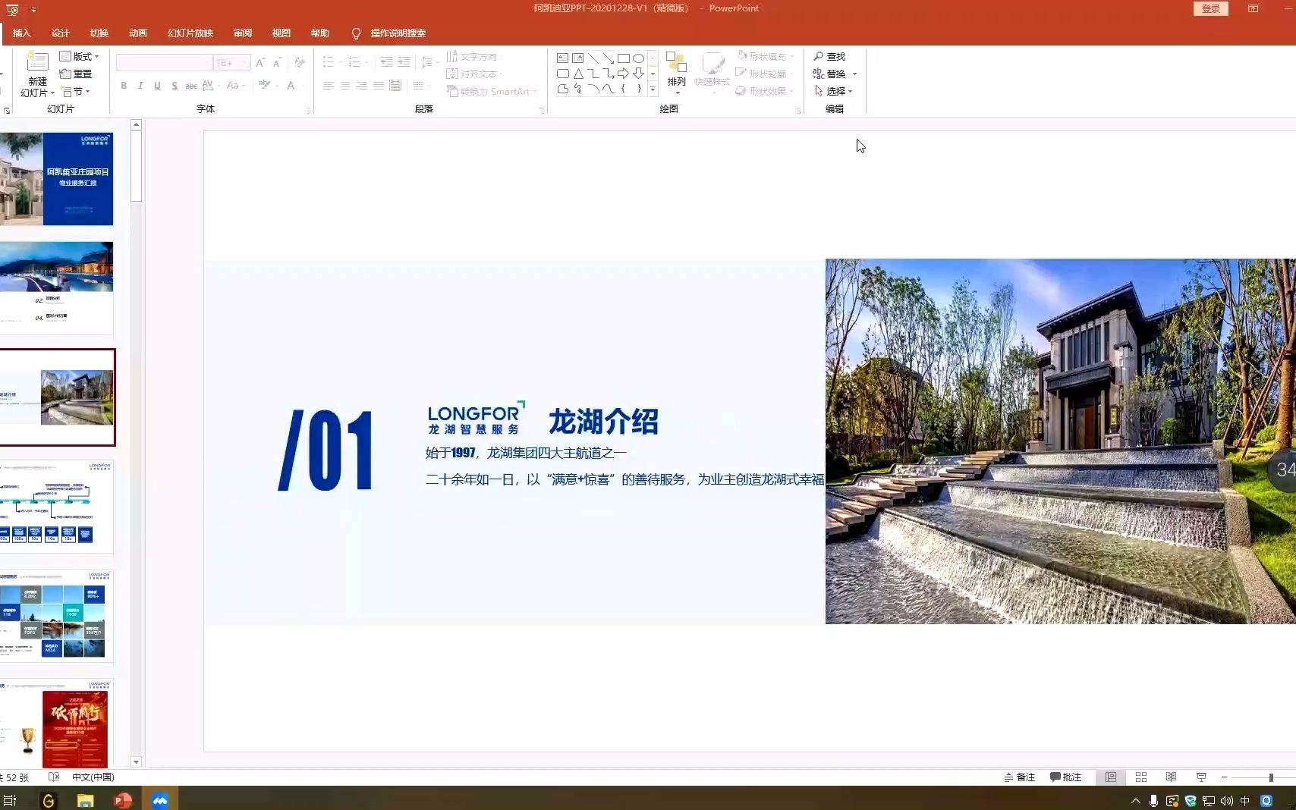
Task: Click the New Slide (新建幻灯片) icon
Action: (x=37, y=63)
